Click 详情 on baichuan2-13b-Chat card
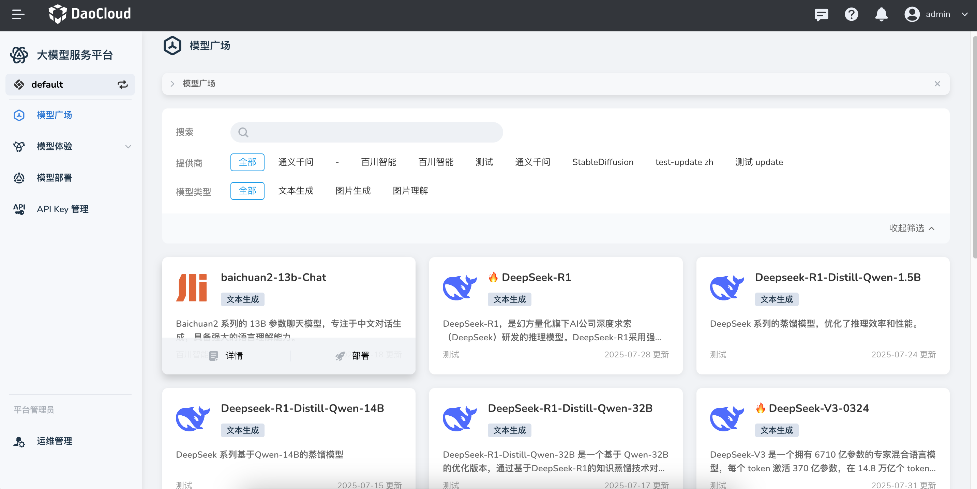Viewport: 977px width, 489px height. click(226, 356)
